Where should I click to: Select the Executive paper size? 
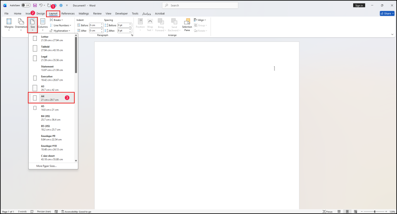coord(52,78)
